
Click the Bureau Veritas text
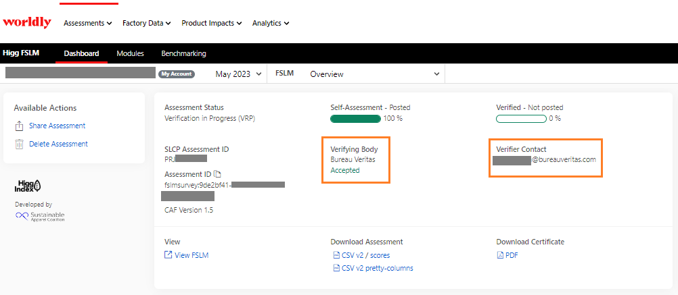(353, 159)
